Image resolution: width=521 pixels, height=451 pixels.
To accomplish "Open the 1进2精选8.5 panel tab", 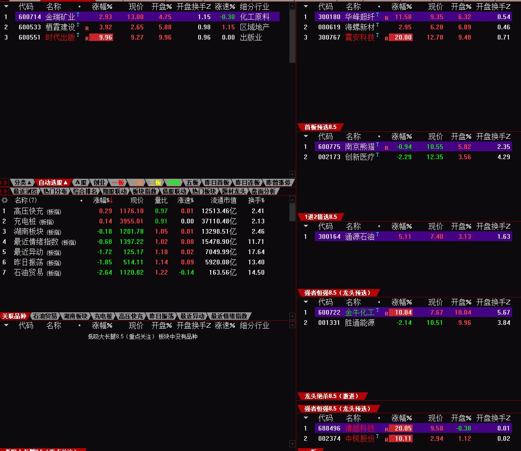I will coord(321,217).
